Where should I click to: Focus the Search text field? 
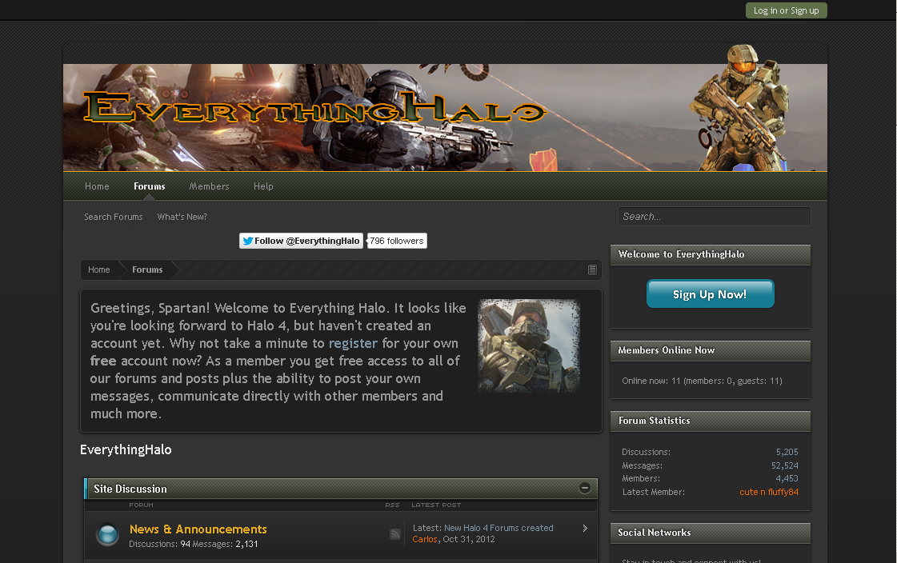[714, 217]
